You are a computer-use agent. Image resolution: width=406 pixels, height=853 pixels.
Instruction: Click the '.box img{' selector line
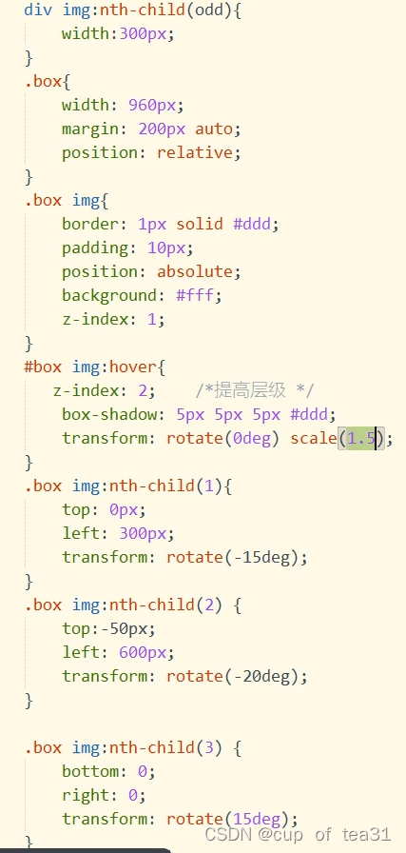coord(67,201)
